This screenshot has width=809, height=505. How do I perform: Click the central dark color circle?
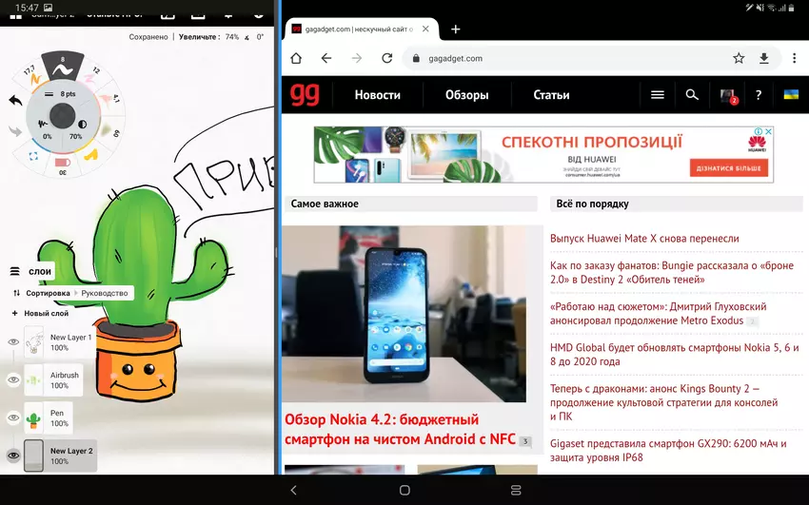(63, 115)
